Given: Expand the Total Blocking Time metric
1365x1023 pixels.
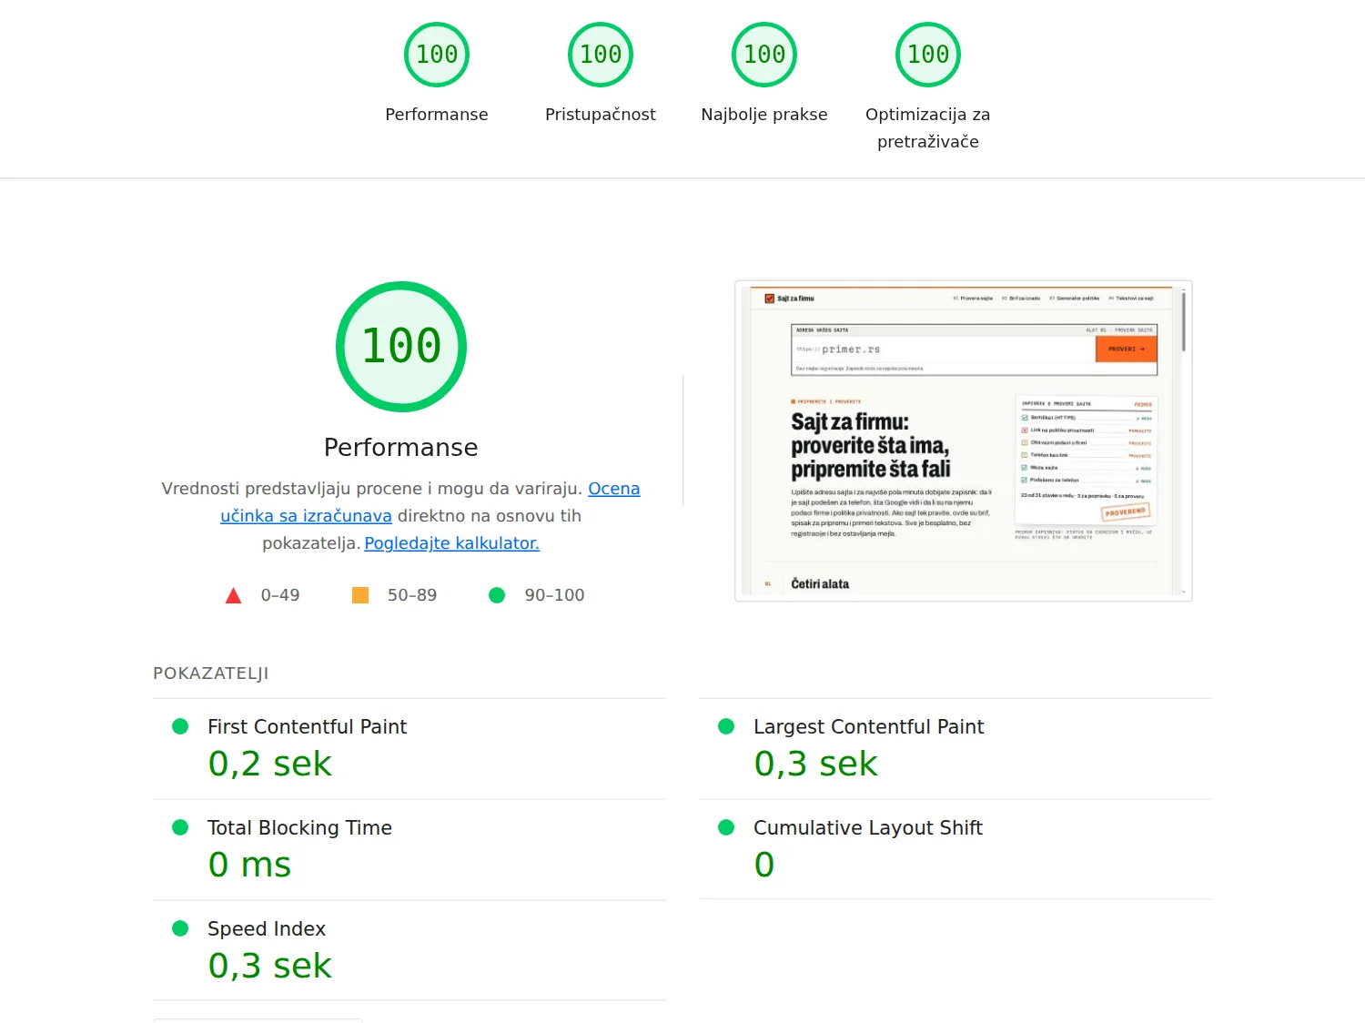Looking at the screenshot, I should pos(409,850).
